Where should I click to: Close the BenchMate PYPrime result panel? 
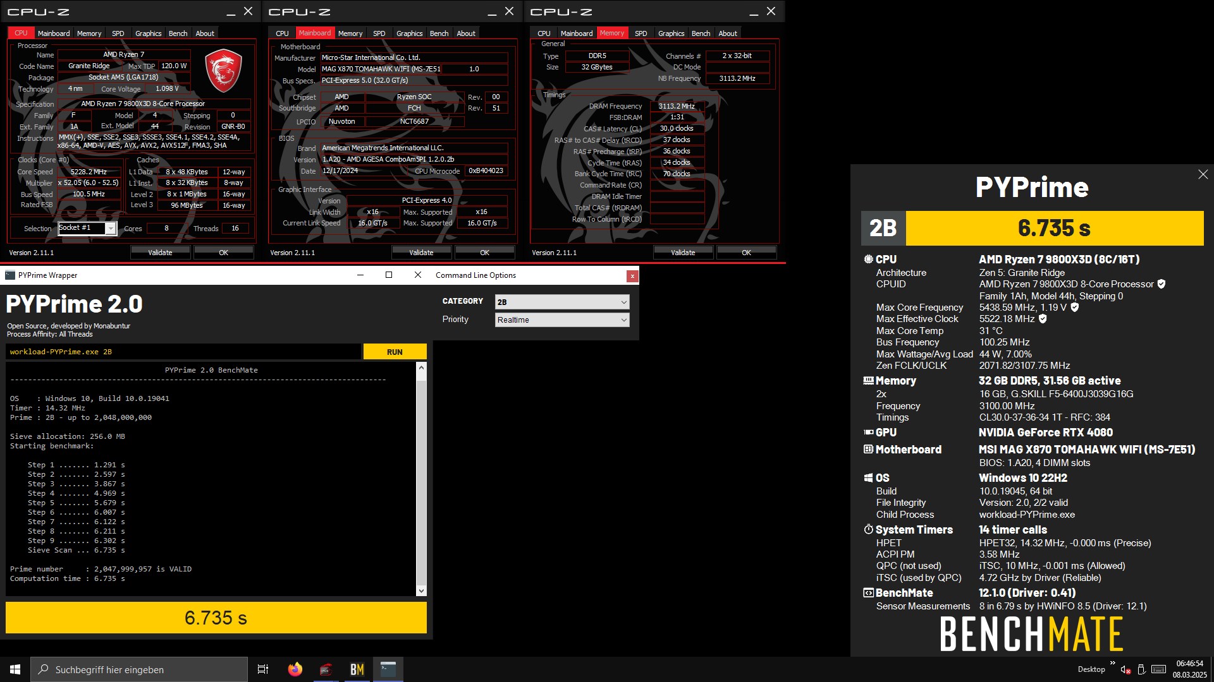pos(1203,174)
